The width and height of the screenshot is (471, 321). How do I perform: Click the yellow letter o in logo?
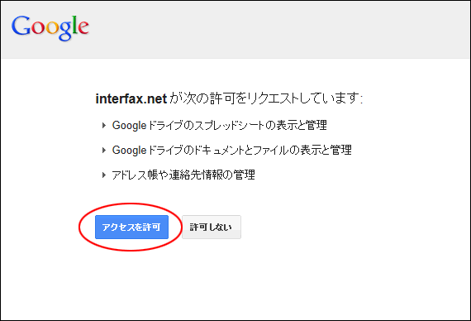pyautogui.click(x=51, y=28)
